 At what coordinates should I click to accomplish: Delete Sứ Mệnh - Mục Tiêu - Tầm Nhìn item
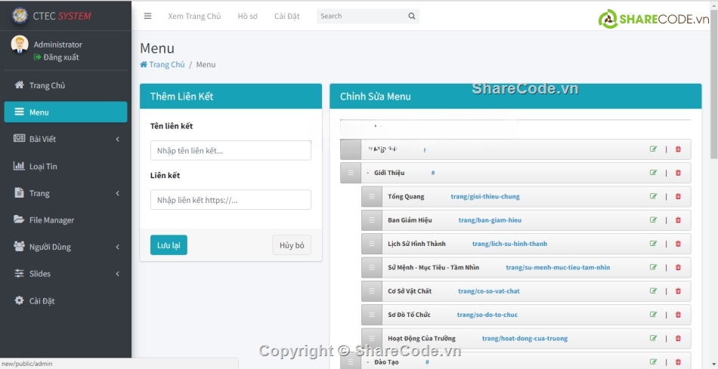coord(678,267)
